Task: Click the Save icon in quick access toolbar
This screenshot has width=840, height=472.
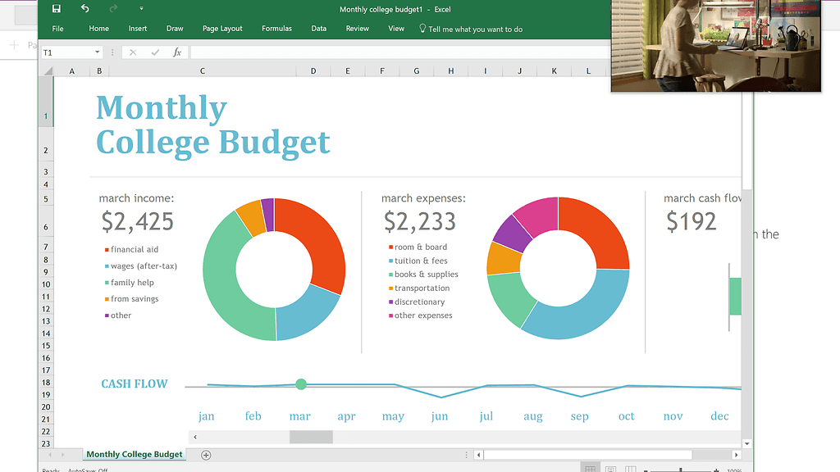Action: tap(56, 9)
